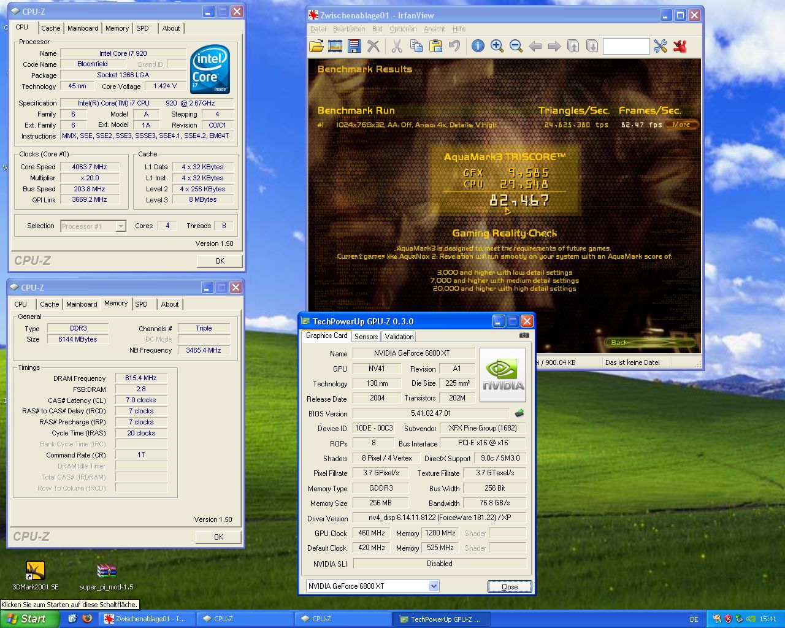Open the GPU-Z graphics card selector dropdown
The height and width of the screenshot is (628, 785).
(x=434, y=586)
